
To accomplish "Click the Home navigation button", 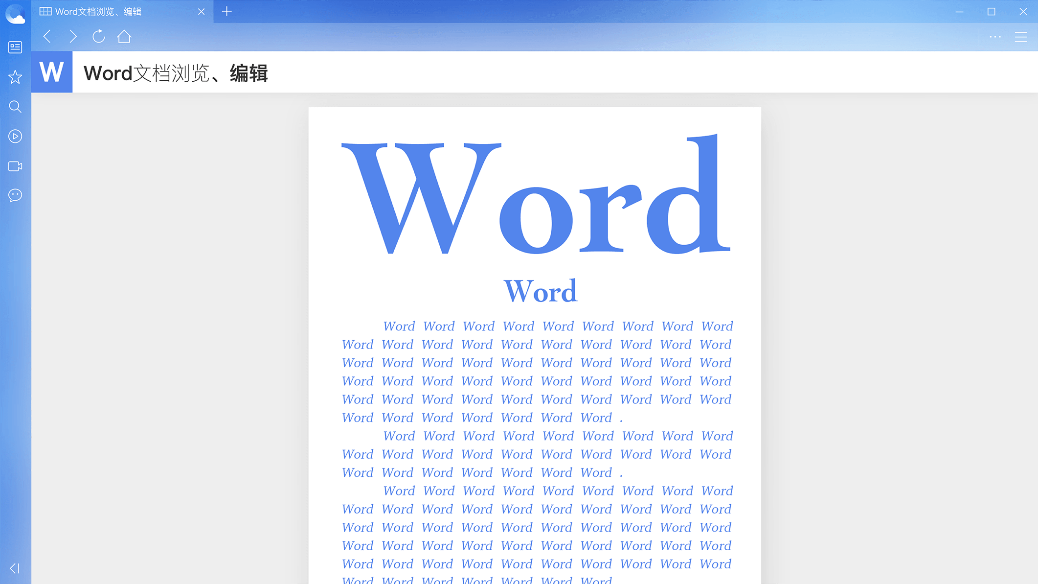I will tap(125, 36).
